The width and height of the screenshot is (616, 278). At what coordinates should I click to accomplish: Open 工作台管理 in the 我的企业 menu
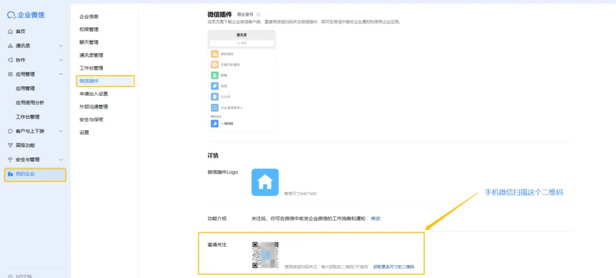[x=91, y=68]
